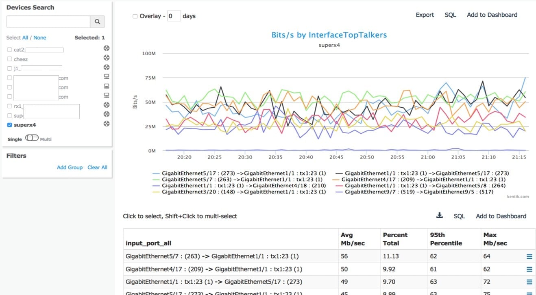The image size is (536, 295).
Task: Open row menu for GigabitEthernet4/17 (209) table row
Action: pyautogui.click(x=529, y=269)
